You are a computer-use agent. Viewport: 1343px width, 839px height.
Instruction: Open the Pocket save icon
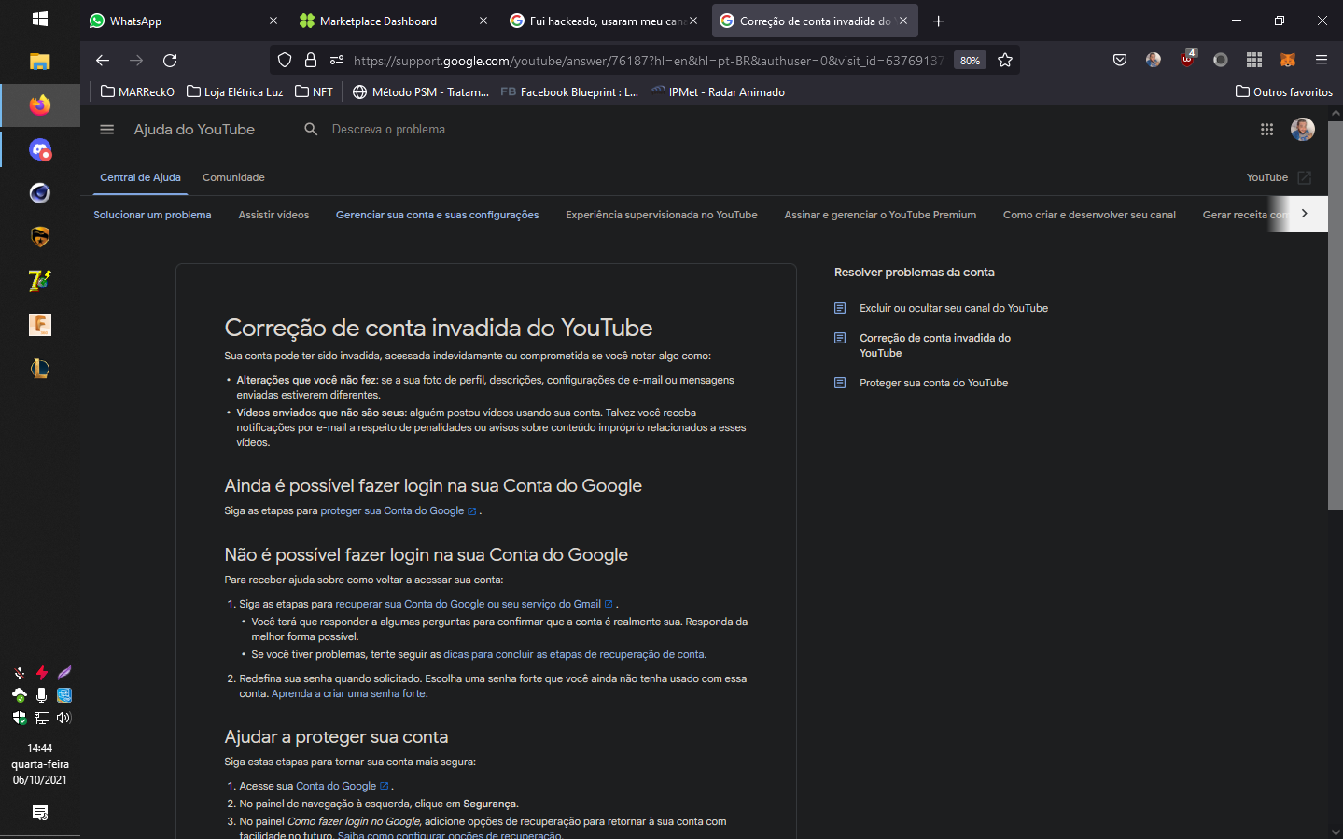click(1120, 61)
